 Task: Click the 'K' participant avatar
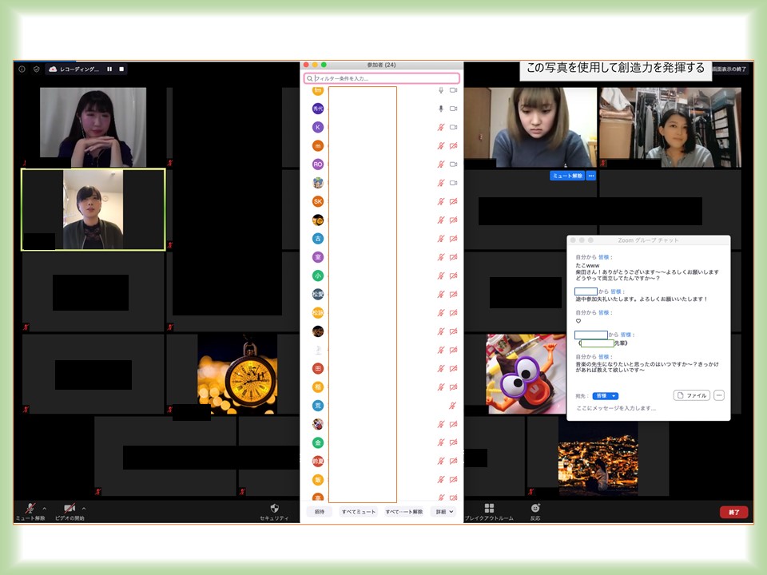318,127
